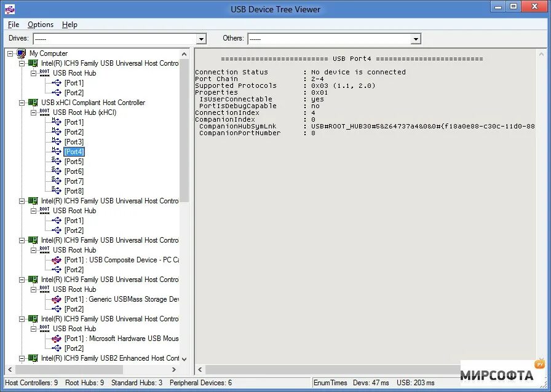The width and height of the screenshot is (551, 392).
Task: Click the SuperSpeed port icon beside [Port8]
Action: 56,190
